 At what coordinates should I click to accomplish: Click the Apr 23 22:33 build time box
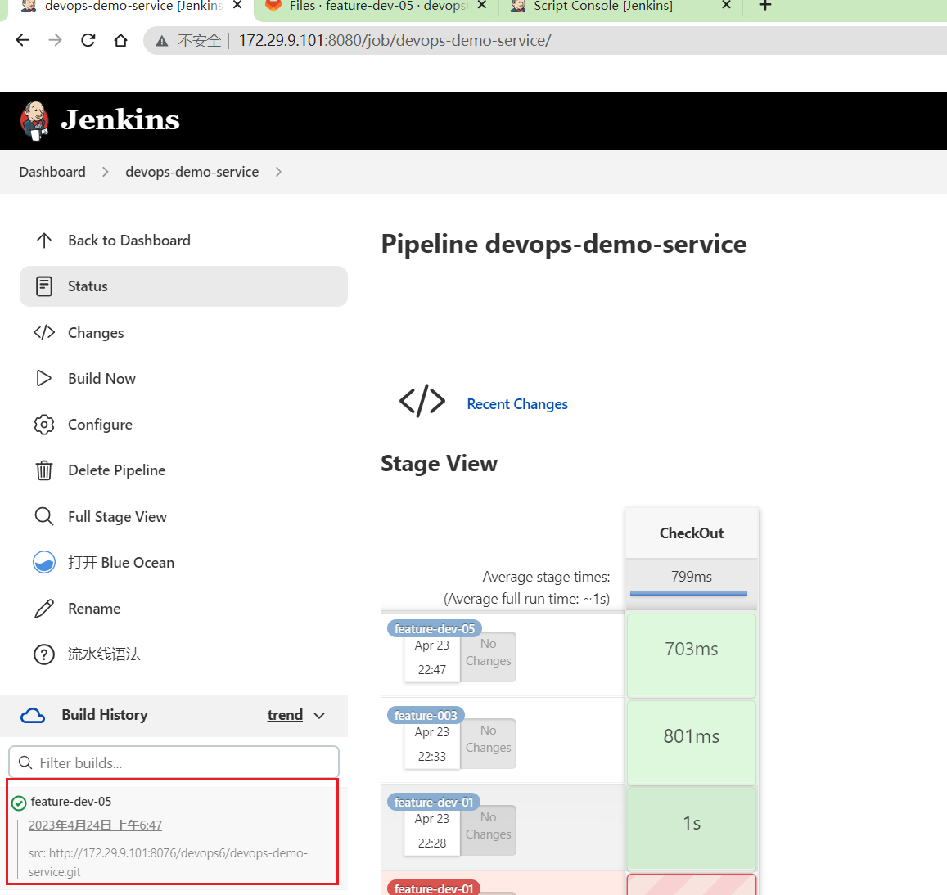(432, 744)
